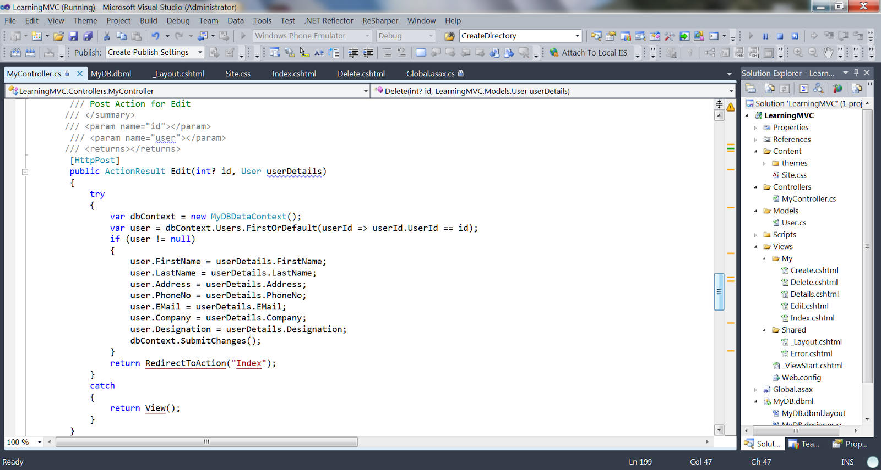Click the ASP.NET Configuration globe icon
This screenshot has height=470, width=881.
838,88
